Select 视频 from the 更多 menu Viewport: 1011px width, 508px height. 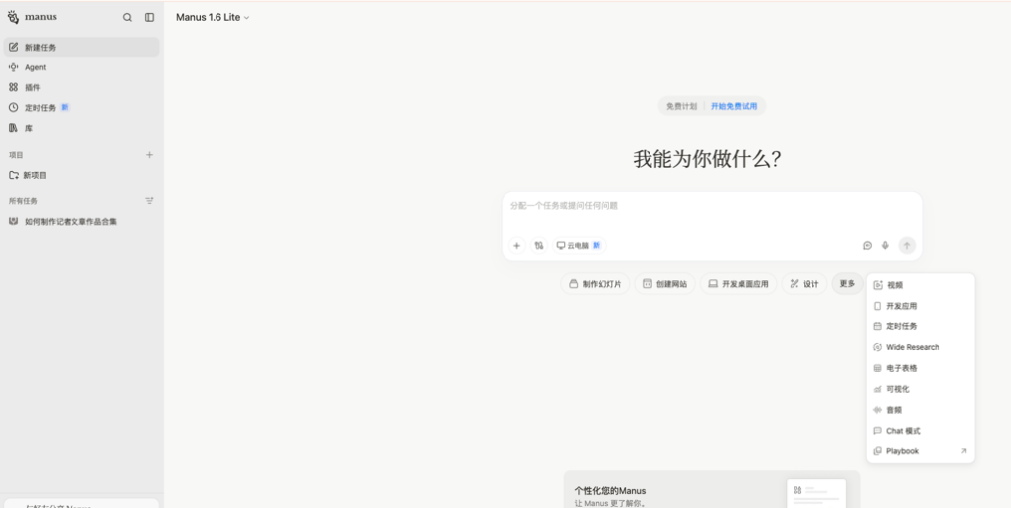tap(921, 285)
